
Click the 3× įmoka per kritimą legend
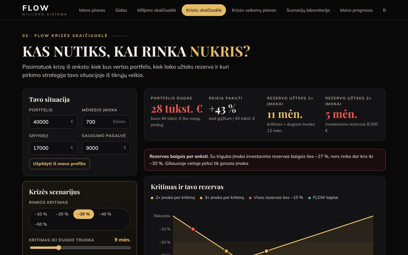222,198
